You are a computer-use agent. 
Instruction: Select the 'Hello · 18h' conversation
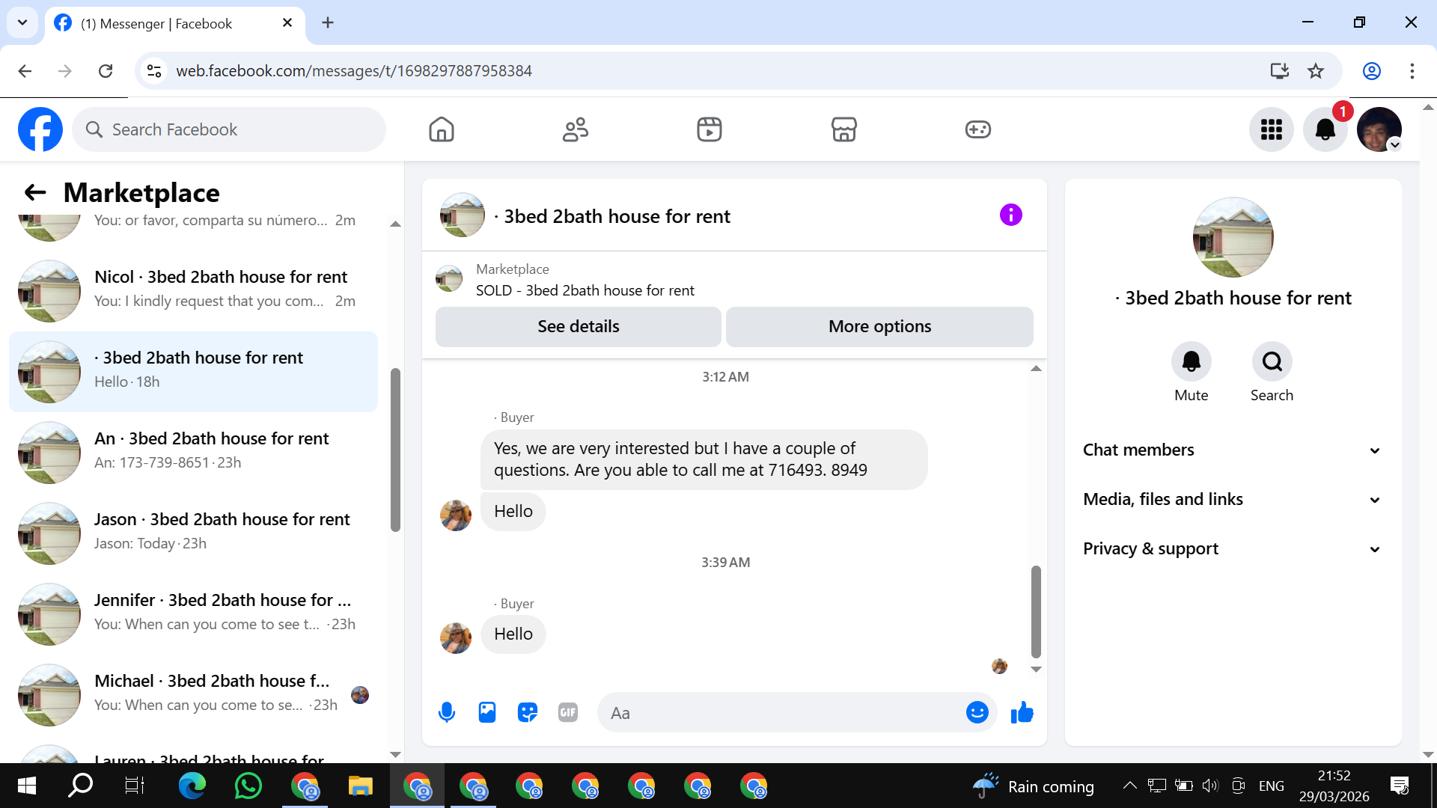point(193,371)
